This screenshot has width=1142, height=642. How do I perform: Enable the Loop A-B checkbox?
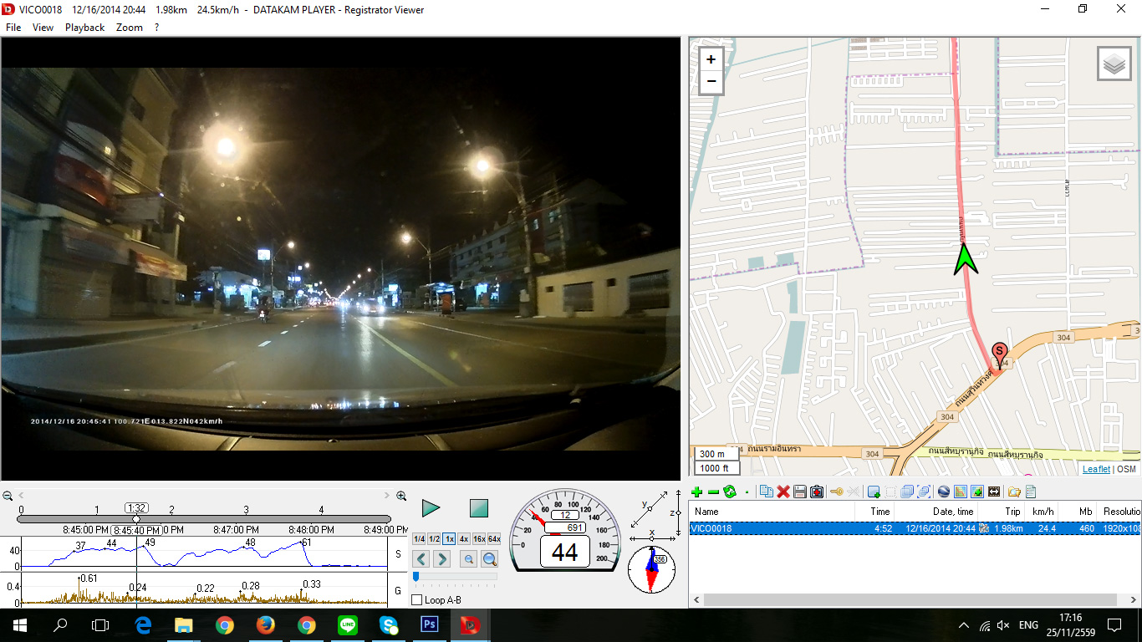(x=418, y=600)
